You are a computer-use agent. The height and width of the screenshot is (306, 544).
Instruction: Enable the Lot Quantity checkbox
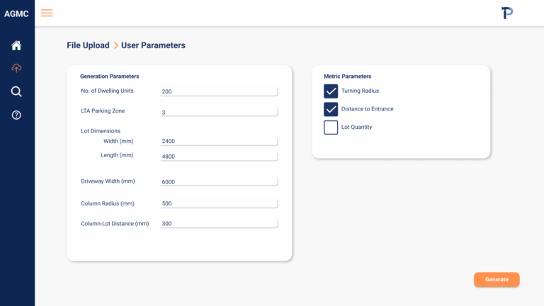(x=331, y=127)
